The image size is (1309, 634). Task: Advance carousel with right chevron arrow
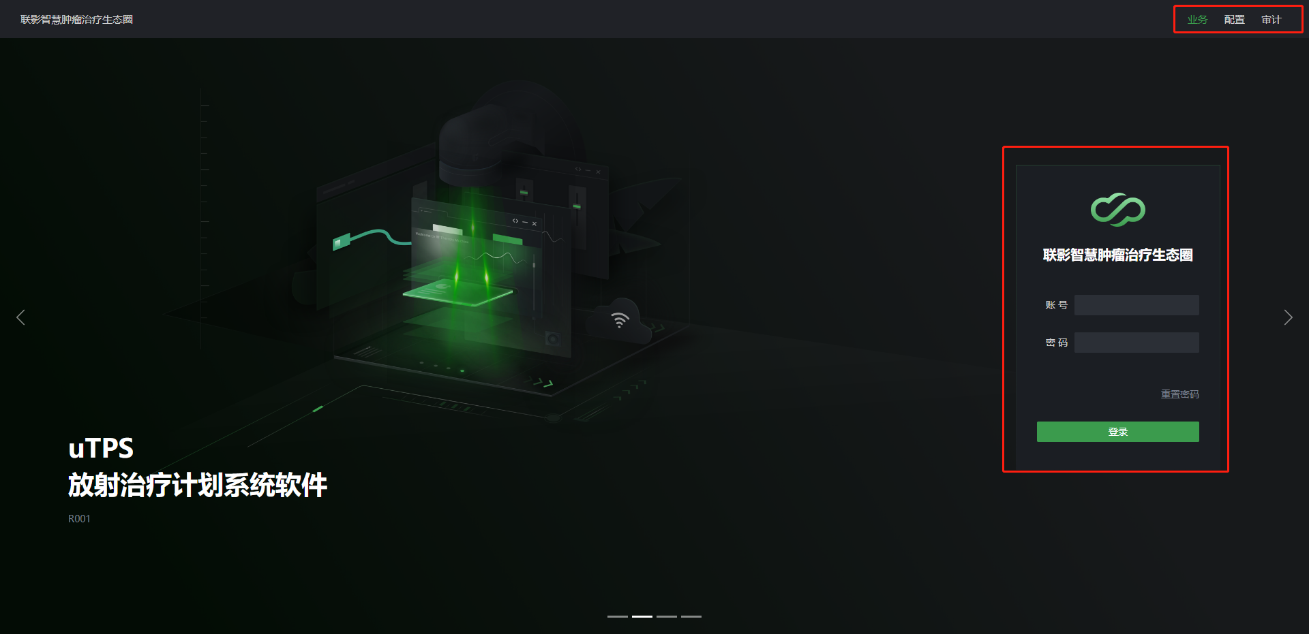pos(1288,317)
